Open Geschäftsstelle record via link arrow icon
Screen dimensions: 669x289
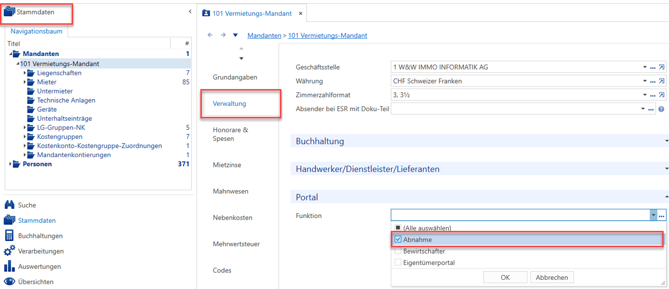click(662, 67)
